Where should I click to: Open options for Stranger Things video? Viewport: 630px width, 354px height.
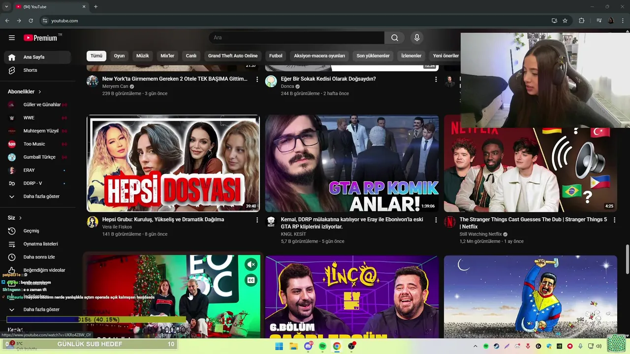click(614, 220)
